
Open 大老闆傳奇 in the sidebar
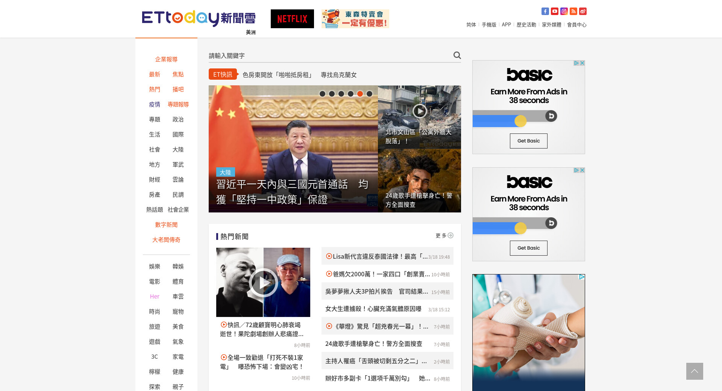(166, 240)
